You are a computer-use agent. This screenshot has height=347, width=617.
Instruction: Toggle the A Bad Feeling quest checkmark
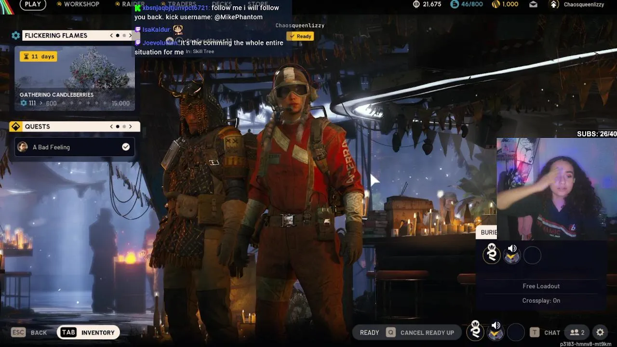click(x=126, y=147)
